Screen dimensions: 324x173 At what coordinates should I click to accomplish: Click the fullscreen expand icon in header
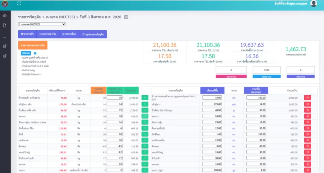[x=19, y=3]
